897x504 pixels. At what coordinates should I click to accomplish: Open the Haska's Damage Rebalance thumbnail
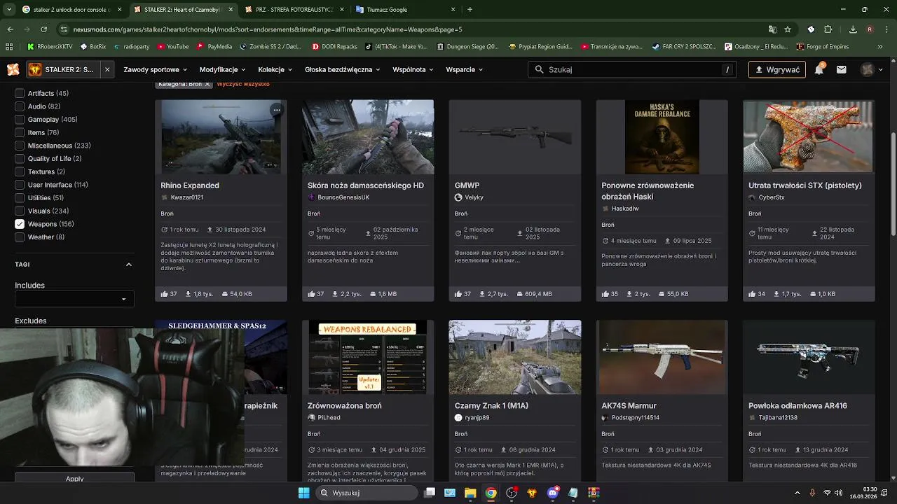coord(662,136)
